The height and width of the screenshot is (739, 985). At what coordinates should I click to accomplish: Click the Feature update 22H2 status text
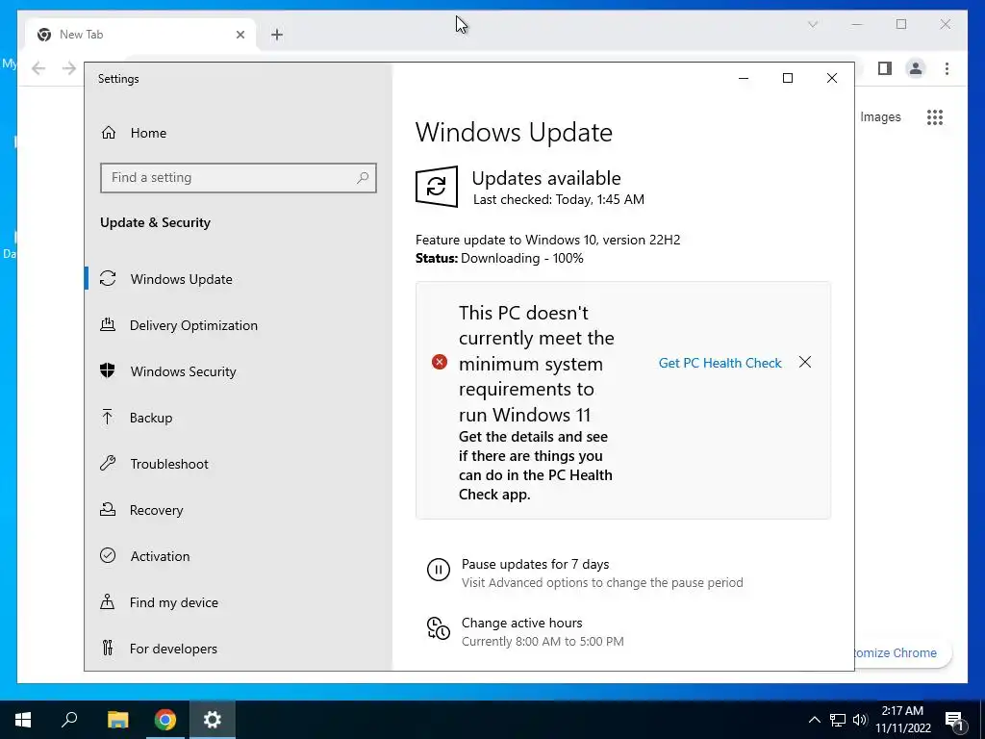click(547, 240)
